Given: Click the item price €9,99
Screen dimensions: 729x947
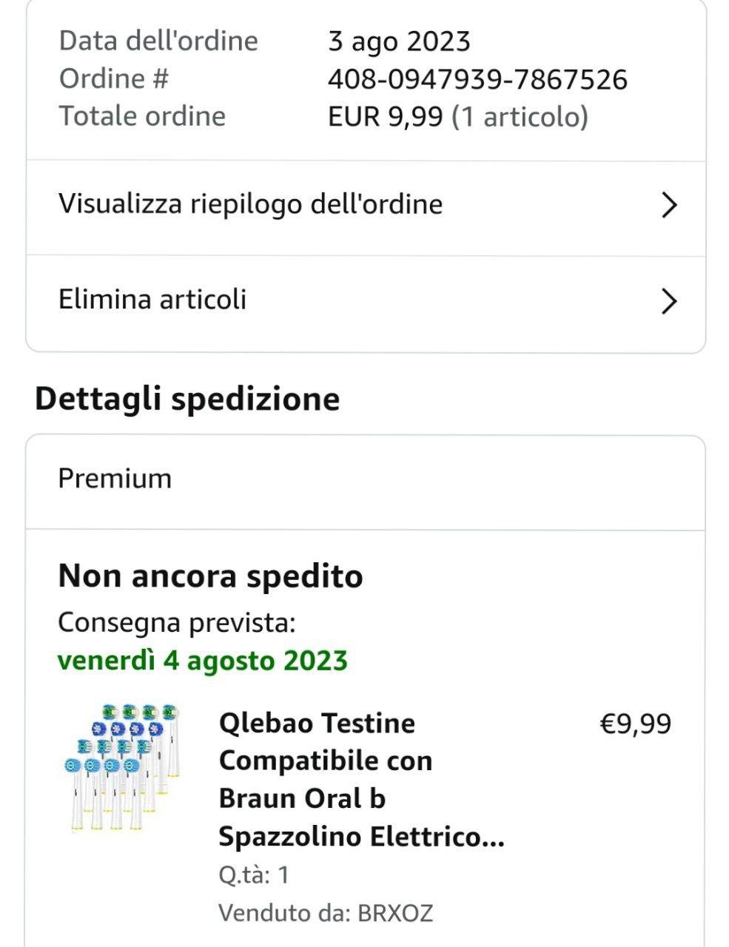Looking at the screenshot, I should [635, 724].
